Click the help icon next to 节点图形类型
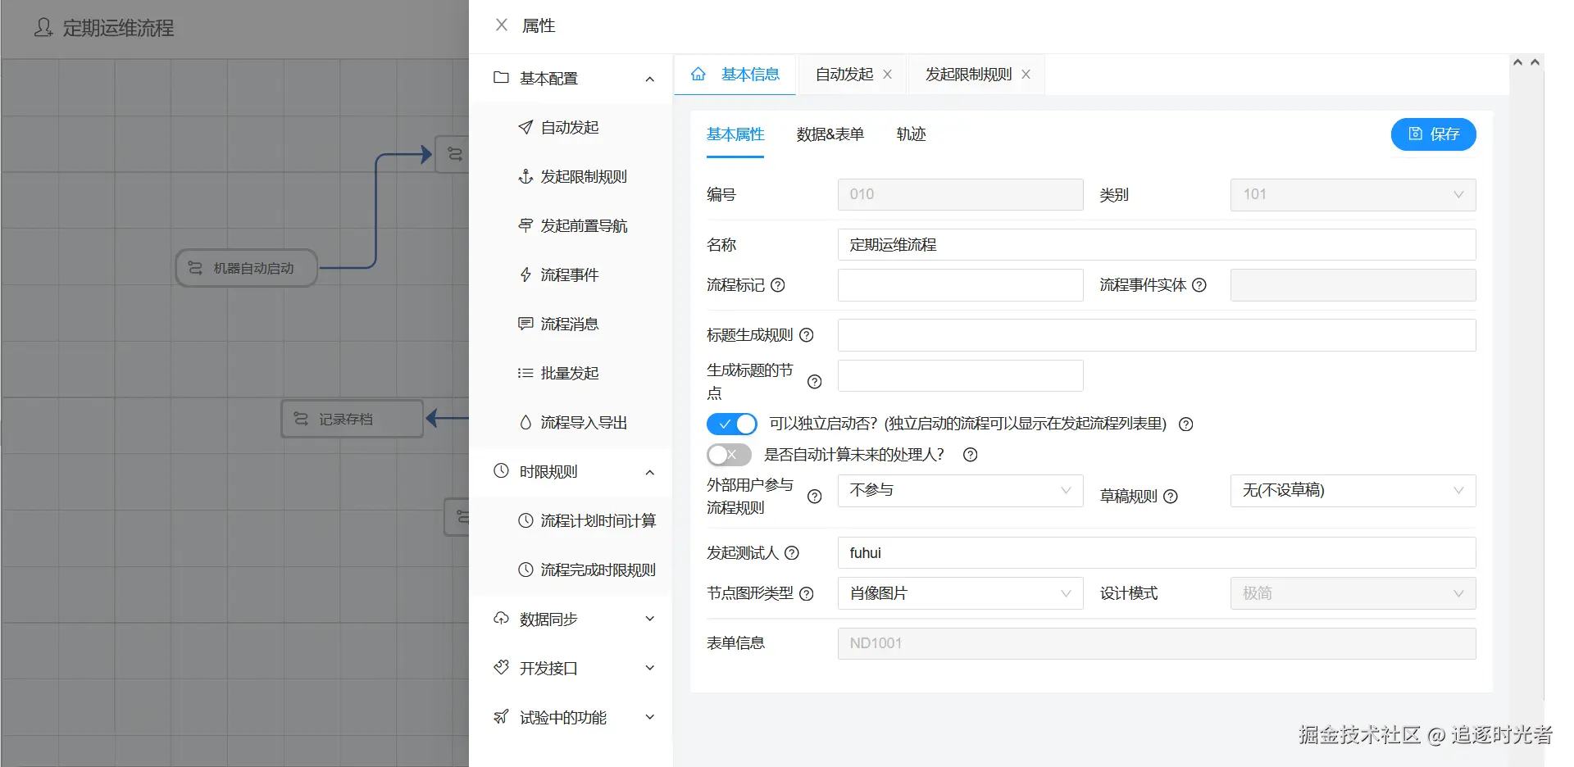The height and width of the screenshot is (767, 1574). click(807, 594)
